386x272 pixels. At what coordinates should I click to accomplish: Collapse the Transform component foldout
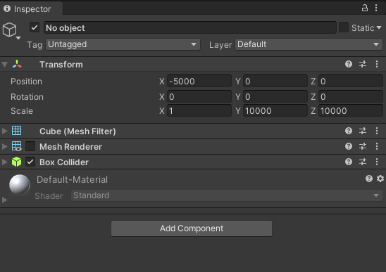pyautogui.click(x=5, y=65)
